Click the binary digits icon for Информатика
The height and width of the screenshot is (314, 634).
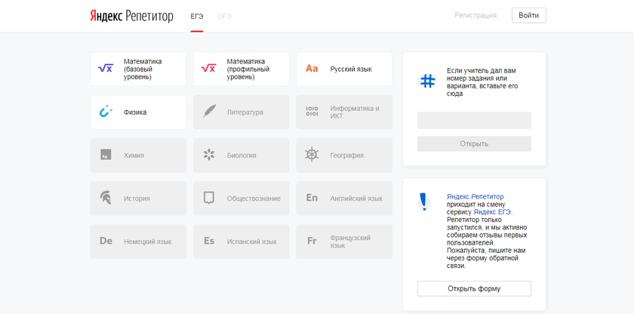(312, 112)
